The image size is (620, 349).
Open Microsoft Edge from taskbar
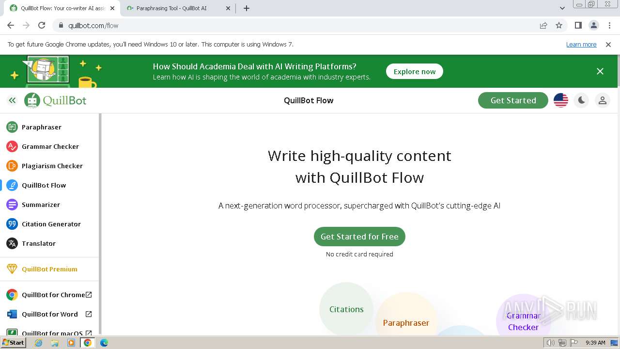click(x=104, y=343)
